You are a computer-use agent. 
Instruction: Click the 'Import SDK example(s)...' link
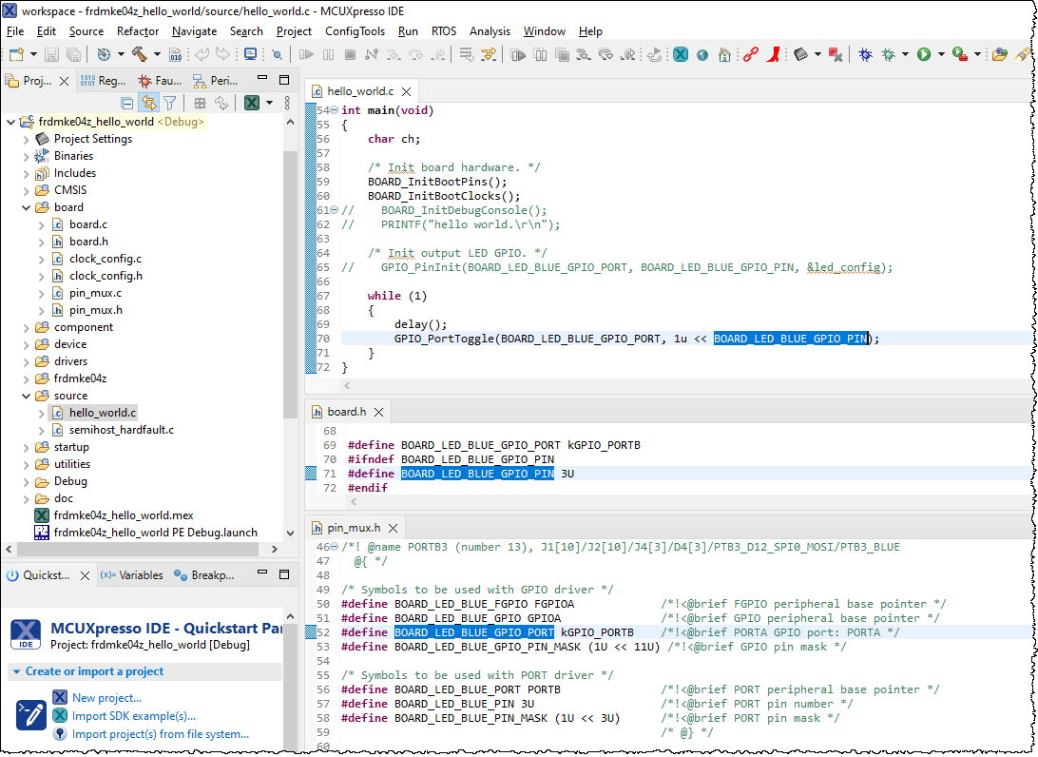[x=133, y=716]
